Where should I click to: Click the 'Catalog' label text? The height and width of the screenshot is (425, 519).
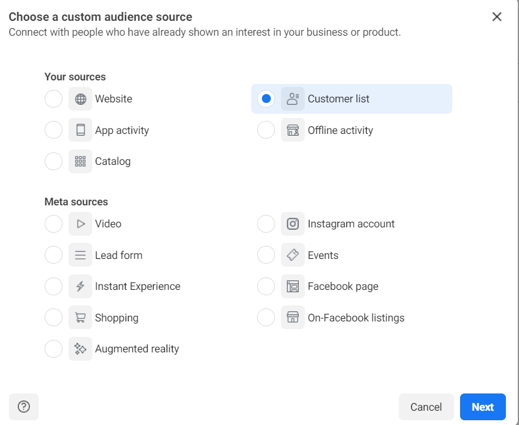pos(113,161)
